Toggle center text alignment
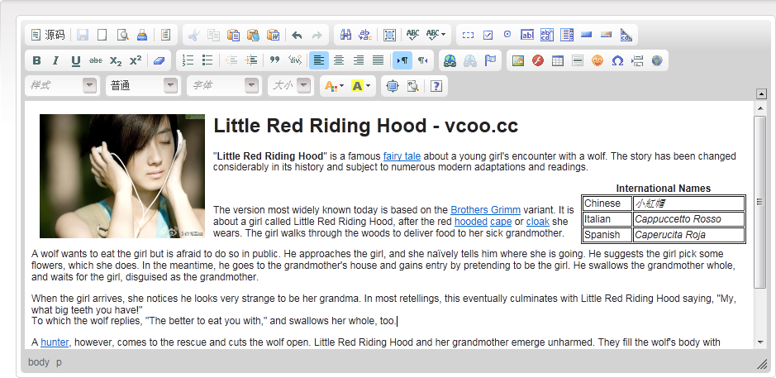 (x=339, y=60)
